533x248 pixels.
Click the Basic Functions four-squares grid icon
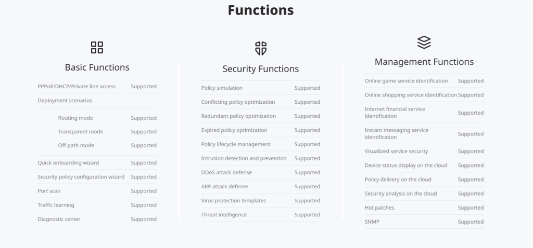tap(97, 47)
